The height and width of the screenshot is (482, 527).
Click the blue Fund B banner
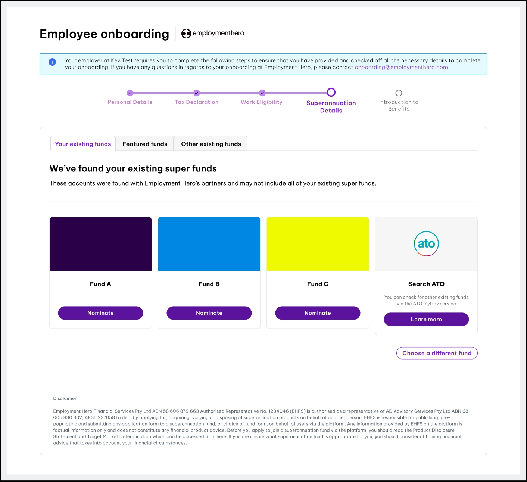point(209,244)
